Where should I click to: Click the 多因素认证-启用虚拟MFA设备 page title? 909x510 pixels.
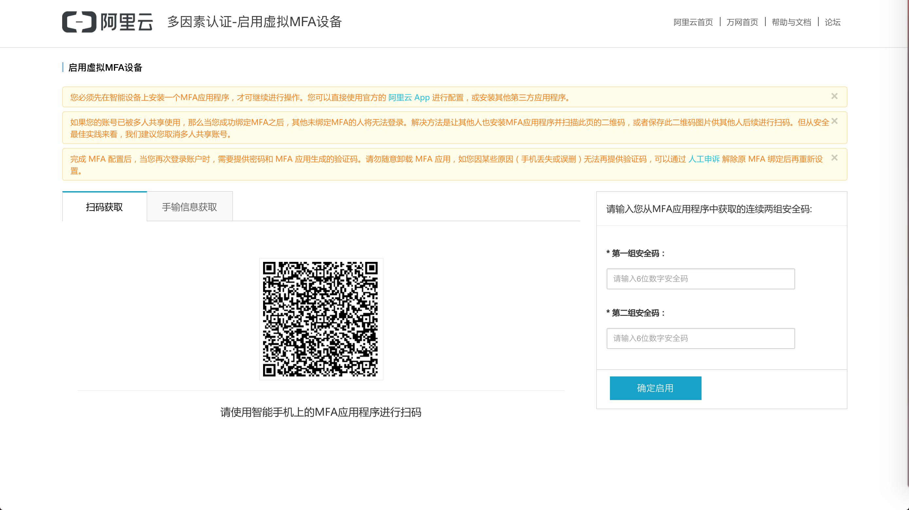point(255,22)
